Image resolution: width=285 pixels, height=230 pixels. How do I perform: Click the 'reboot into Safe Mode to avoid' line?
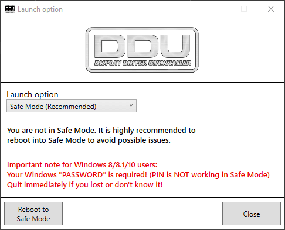[89, 140]
